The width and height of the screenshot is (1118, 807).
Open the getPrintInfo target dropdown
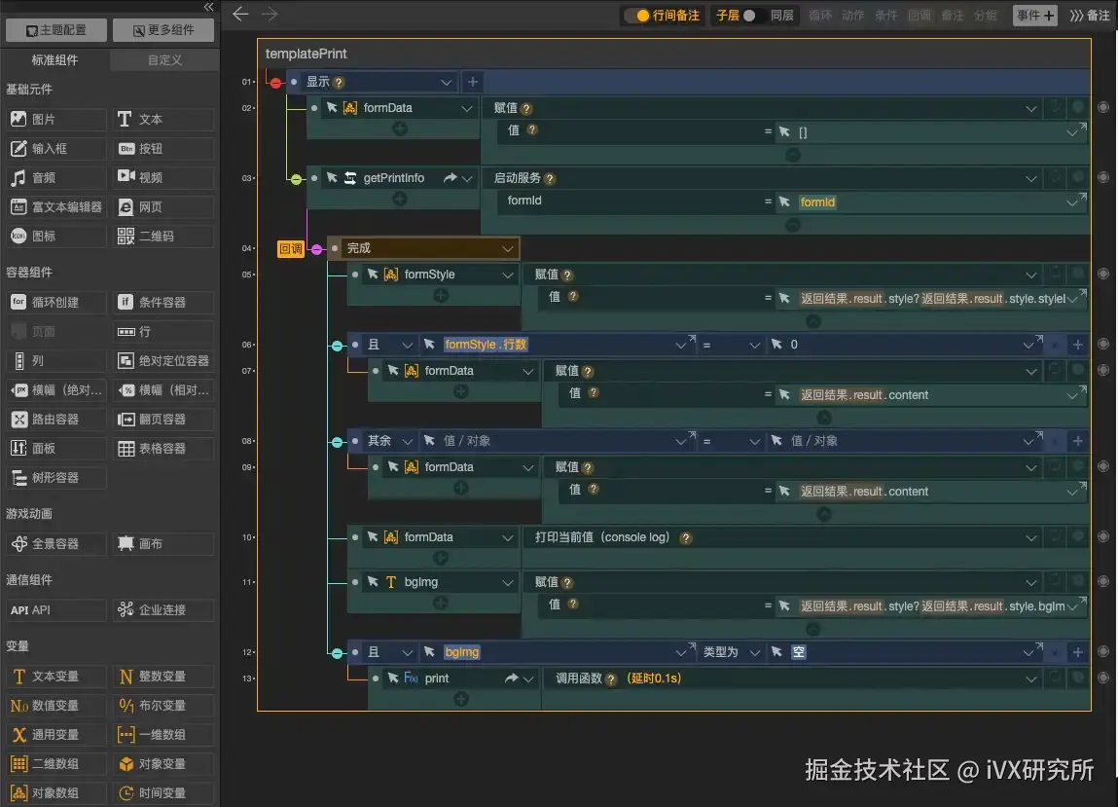pos(467,178)
